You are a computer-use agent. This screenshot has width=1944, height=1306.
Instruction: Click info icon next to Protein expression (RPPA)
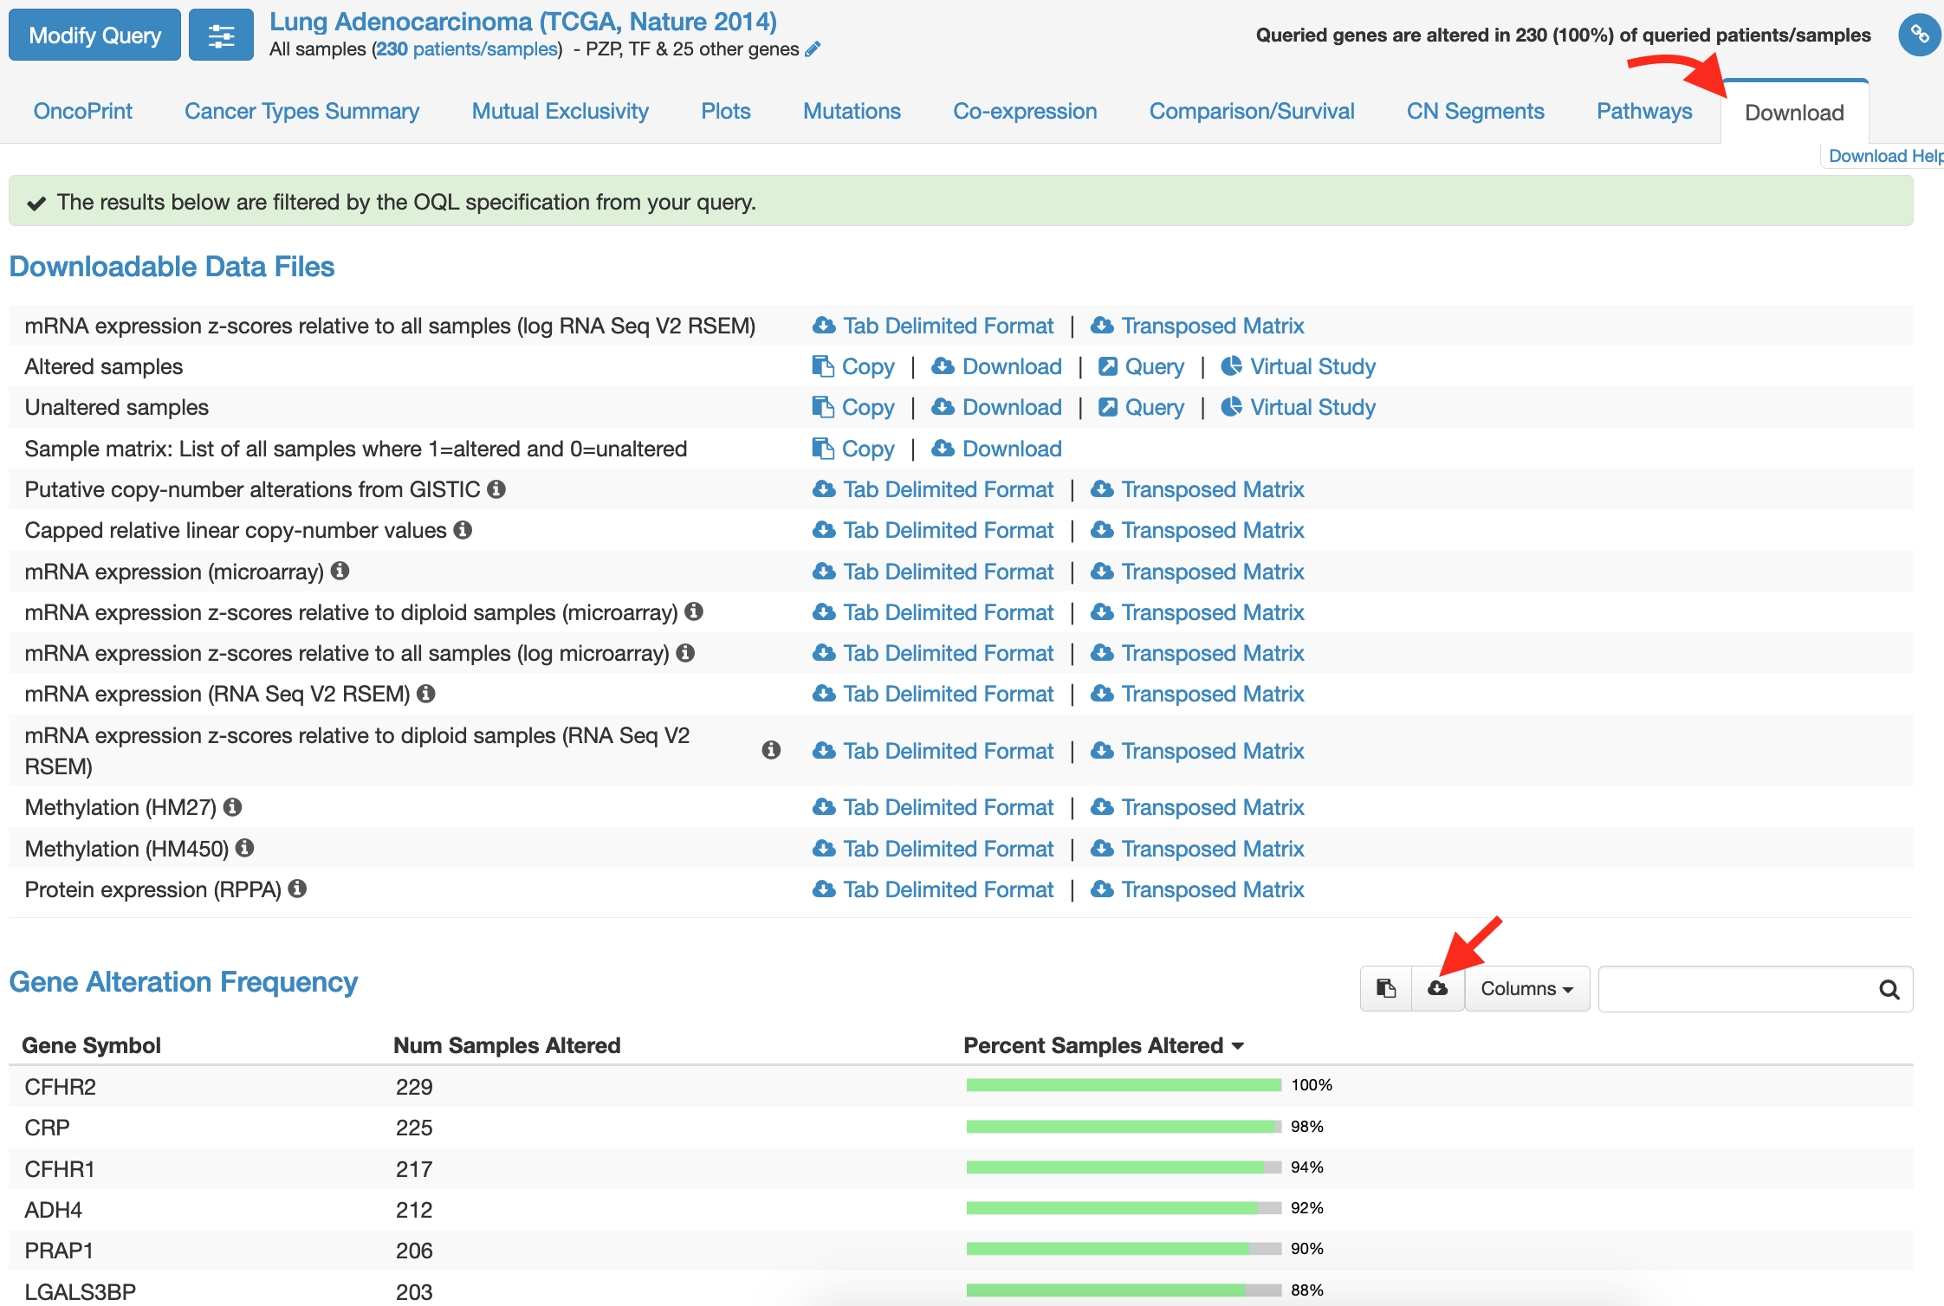(297, 889)
